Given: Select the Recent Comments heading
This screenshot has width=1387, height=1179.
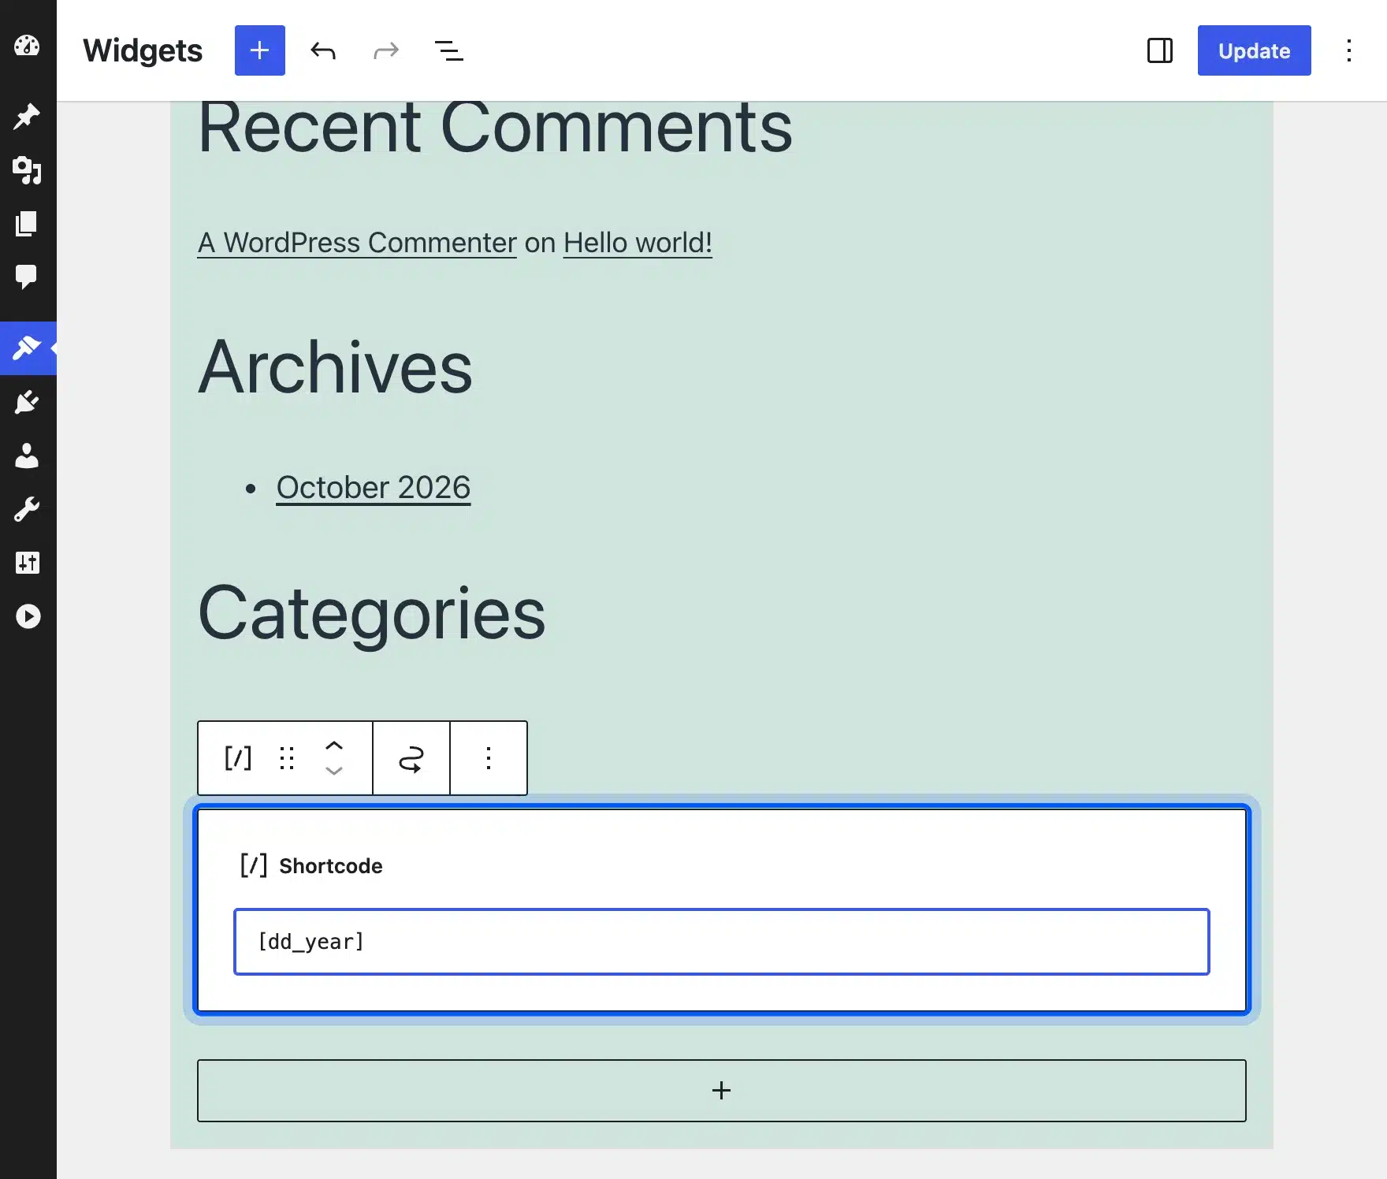Looking at the screenshot, I should click(495, 128).
